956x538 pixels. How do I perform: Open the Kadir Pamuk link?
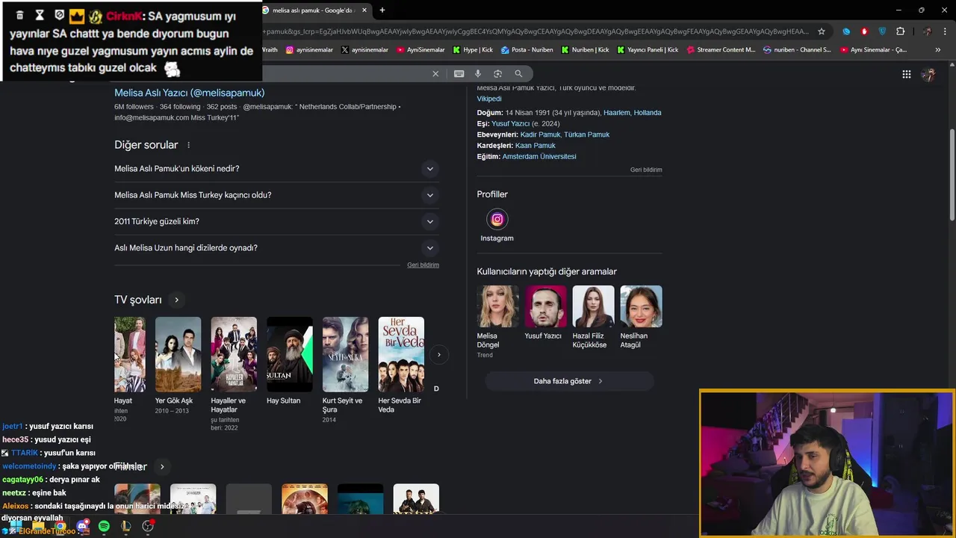[x=540, y=134]
